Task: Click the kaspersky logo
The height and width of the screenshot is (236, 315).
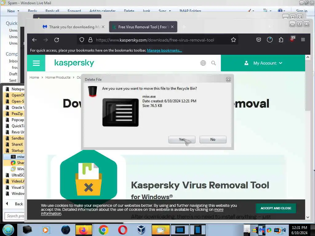Action: click(x=74, y=63)
